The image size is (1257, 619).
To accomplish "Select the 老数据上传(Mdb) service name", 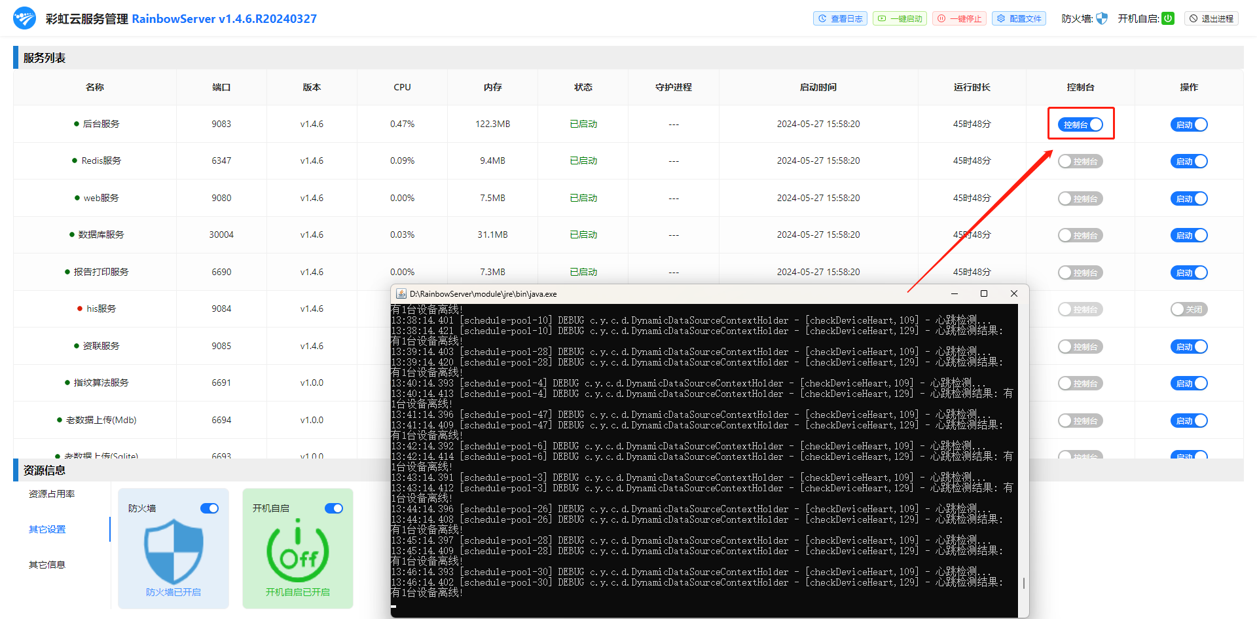I will (x=101, y=420).
